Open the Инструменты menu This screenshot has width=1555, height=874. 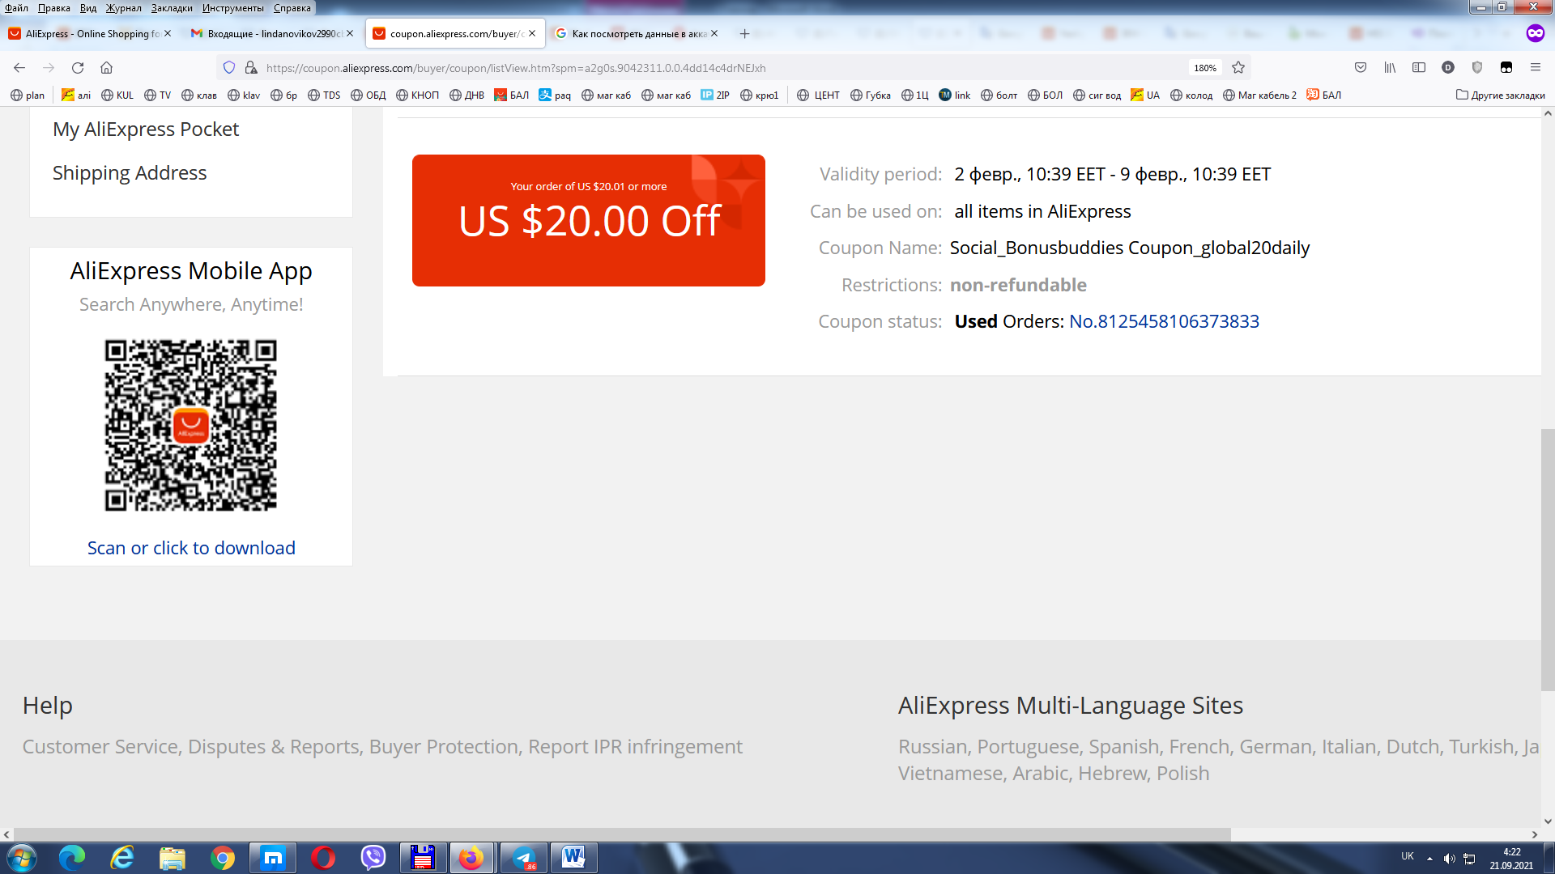click(232, 8)
